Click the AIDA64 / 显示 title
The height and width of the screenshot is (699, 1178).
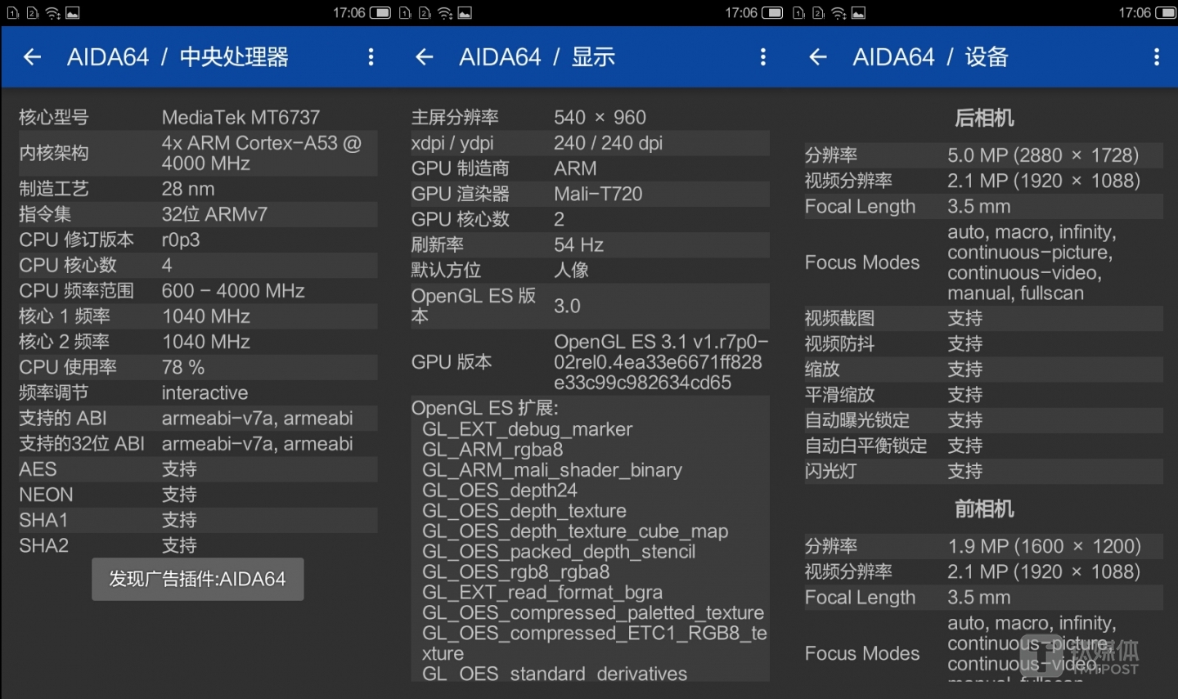tap(537, 57)
